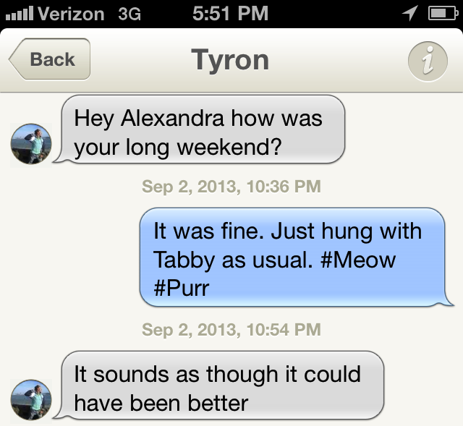Open Tyron's avatar beside the last message

click(x=31, y=400)
